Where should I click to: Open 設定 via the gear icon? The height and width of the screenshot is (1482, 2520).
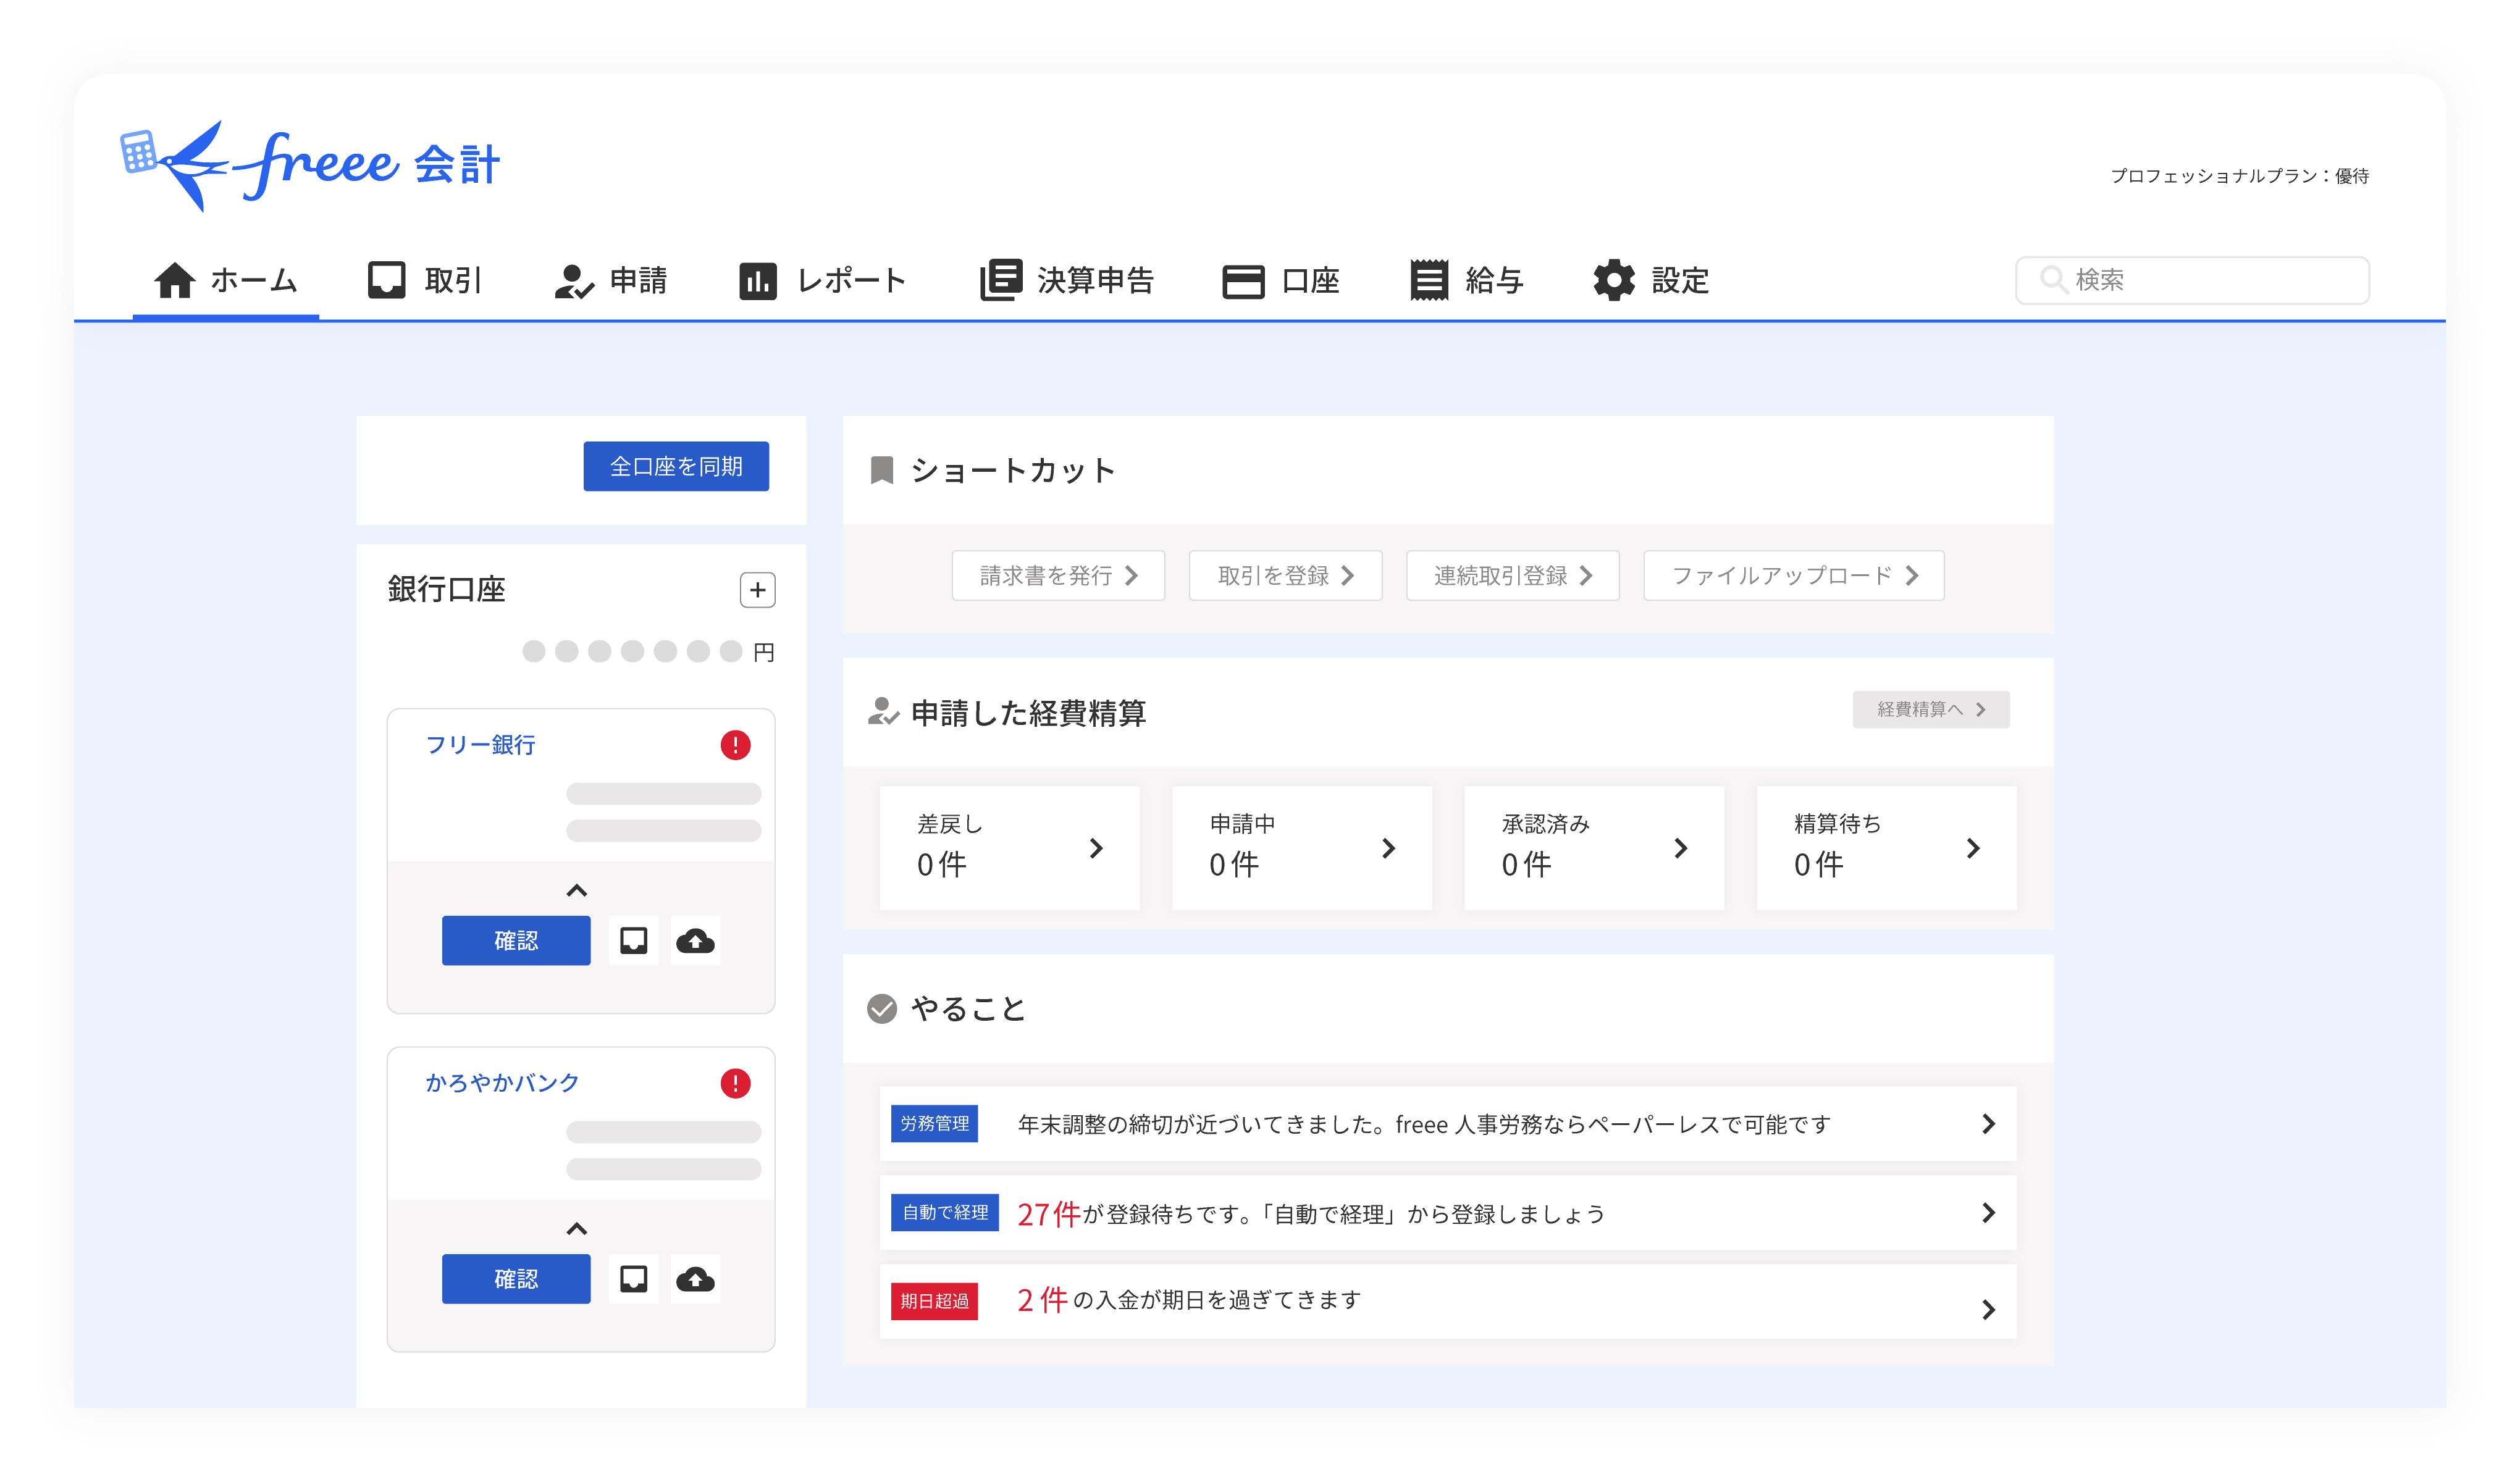(x=1614, y=281)
